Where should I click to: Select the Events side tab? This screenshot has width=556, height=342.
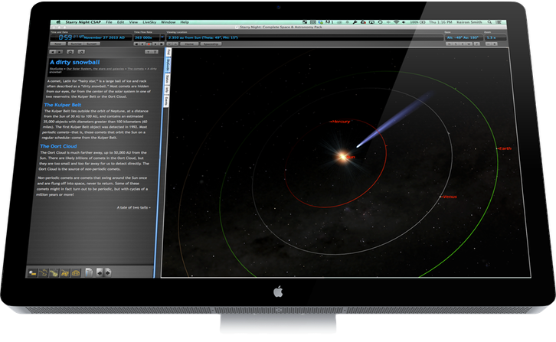point(166,101)
